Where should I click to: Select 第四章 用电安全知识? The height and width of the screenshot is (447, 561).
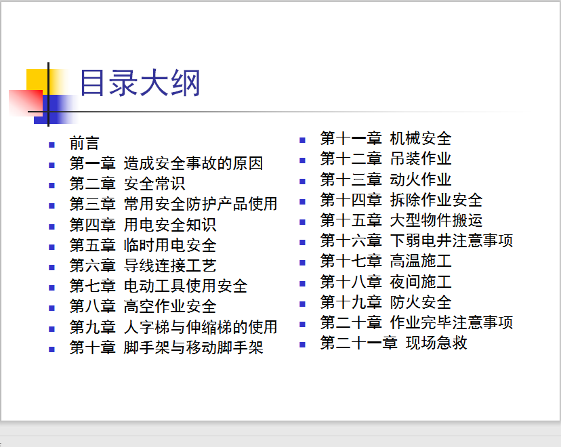(x=143, y=225)
